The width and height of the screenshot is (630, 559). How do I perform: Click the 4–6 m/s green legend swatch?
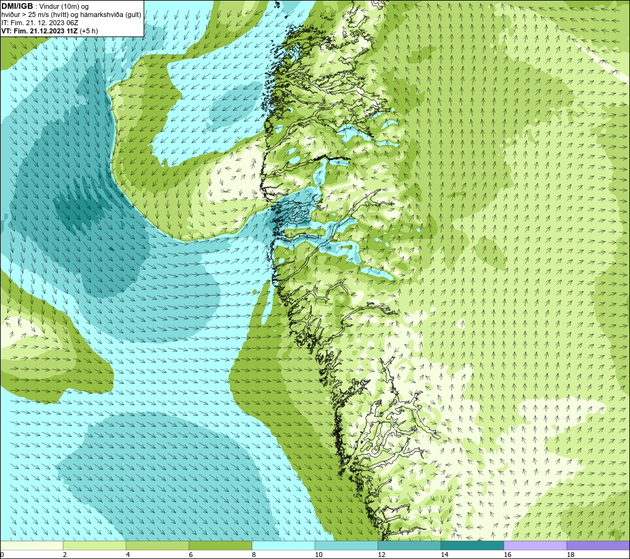(x=157, y=545)
